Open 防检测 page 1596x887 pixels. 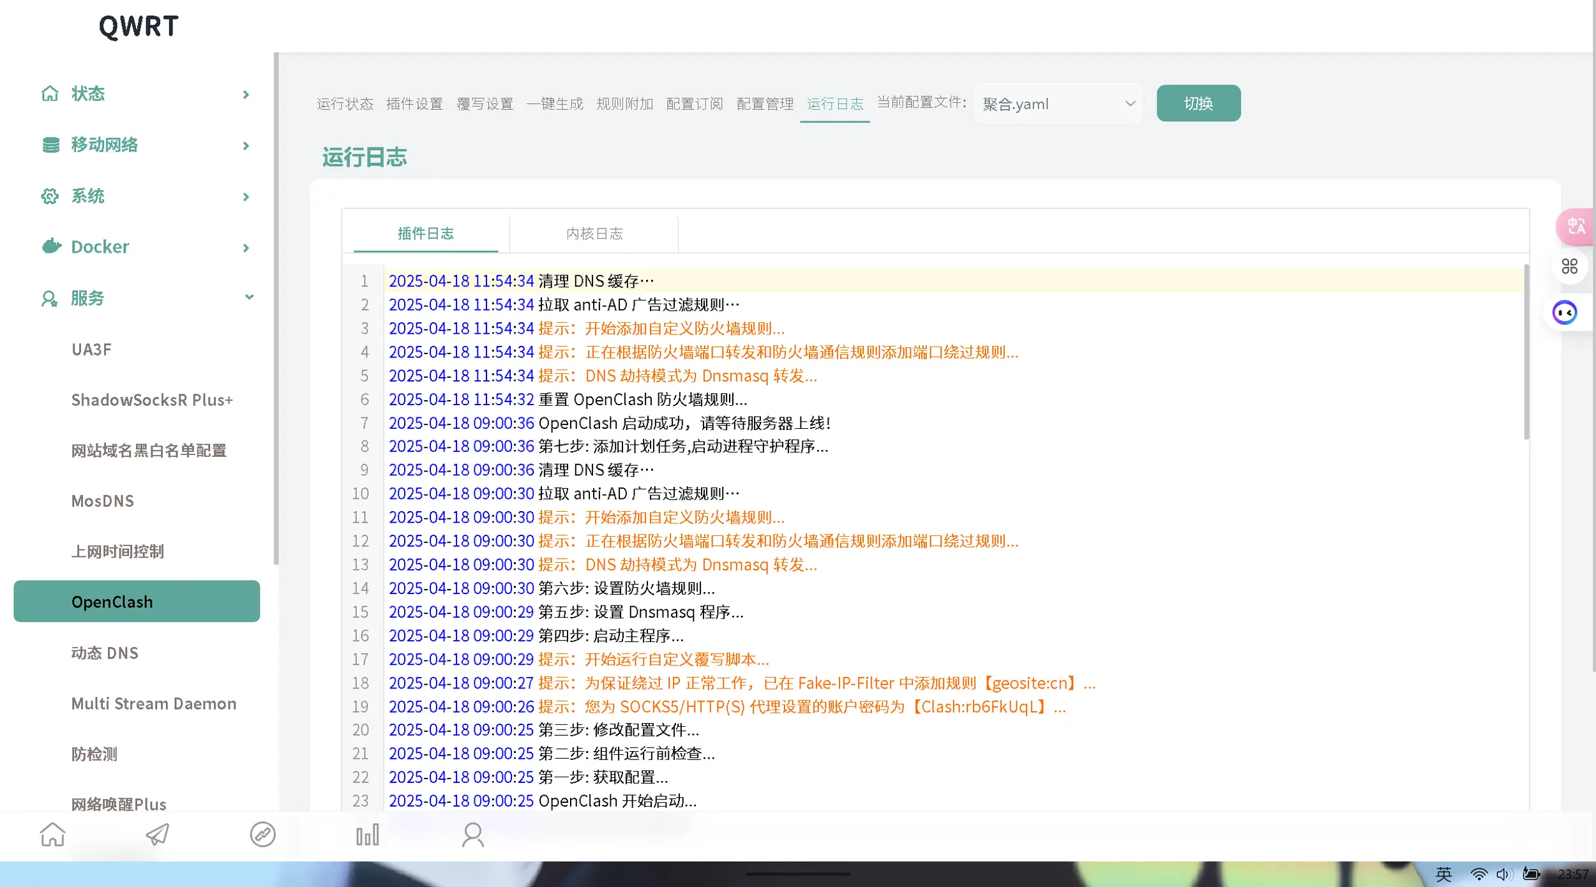pyautogui.click(x=94, y=754)
